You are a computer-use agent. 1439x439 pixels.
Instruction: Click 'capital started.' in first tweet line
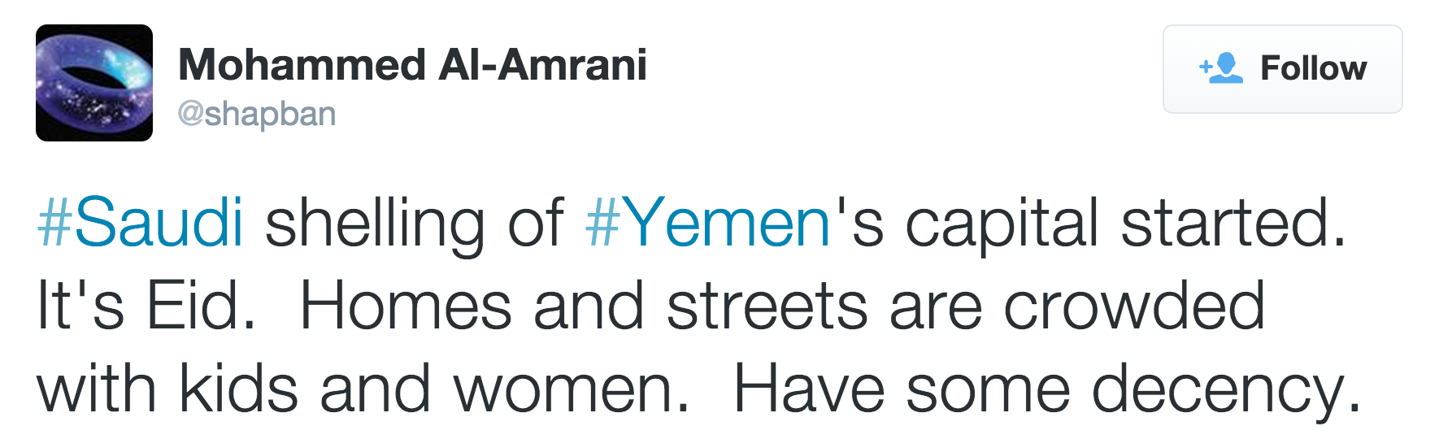click(1126, 223)
